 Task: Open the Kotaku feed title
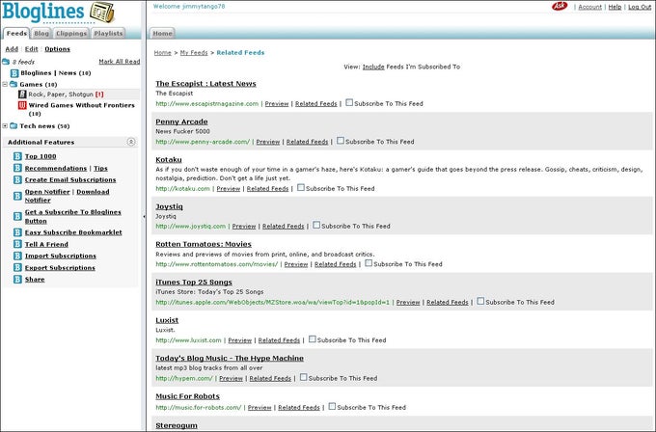point(169,160)
